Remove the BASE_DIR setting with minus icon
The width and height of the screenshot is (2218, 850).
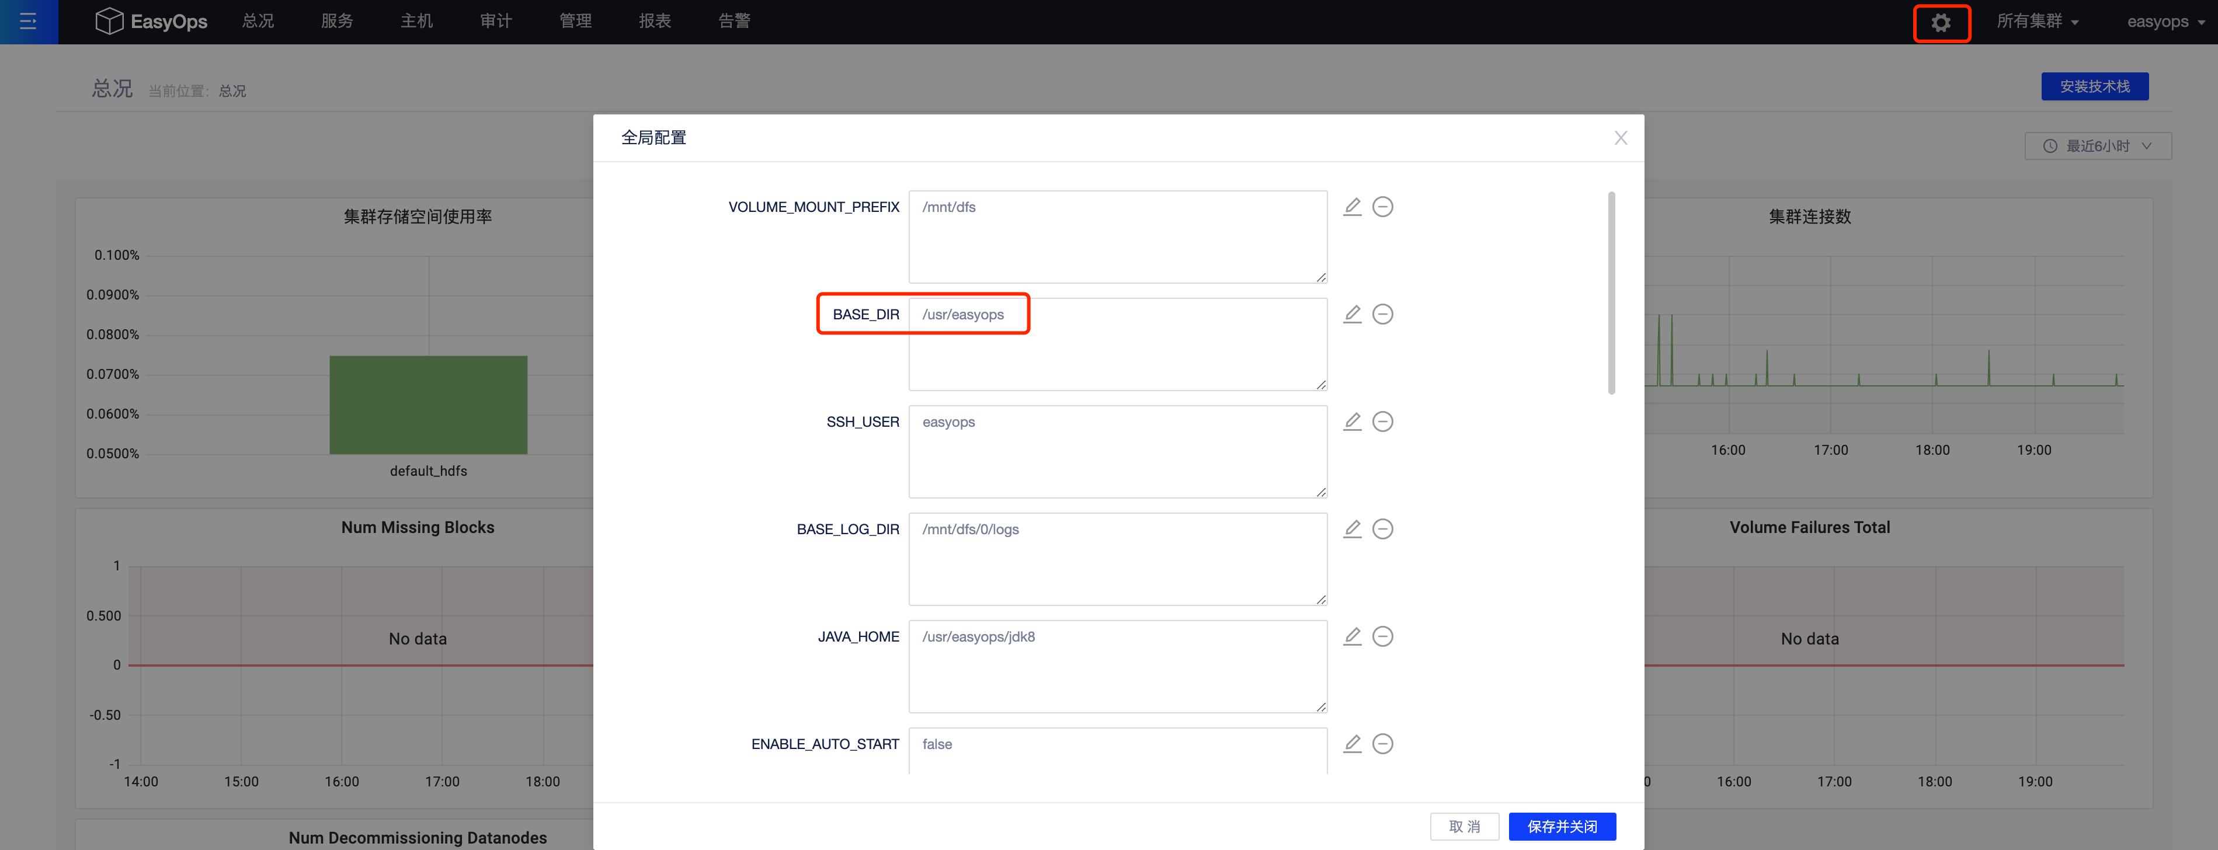tap(1383, 314)
